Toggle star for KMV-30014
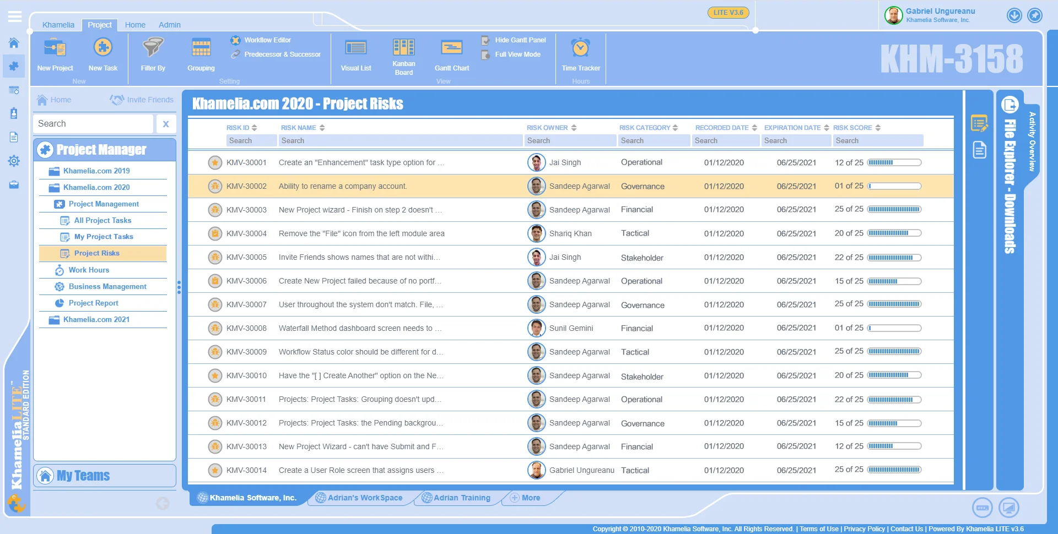Viewport: 1058px width, 534px height. coord(215,471)
